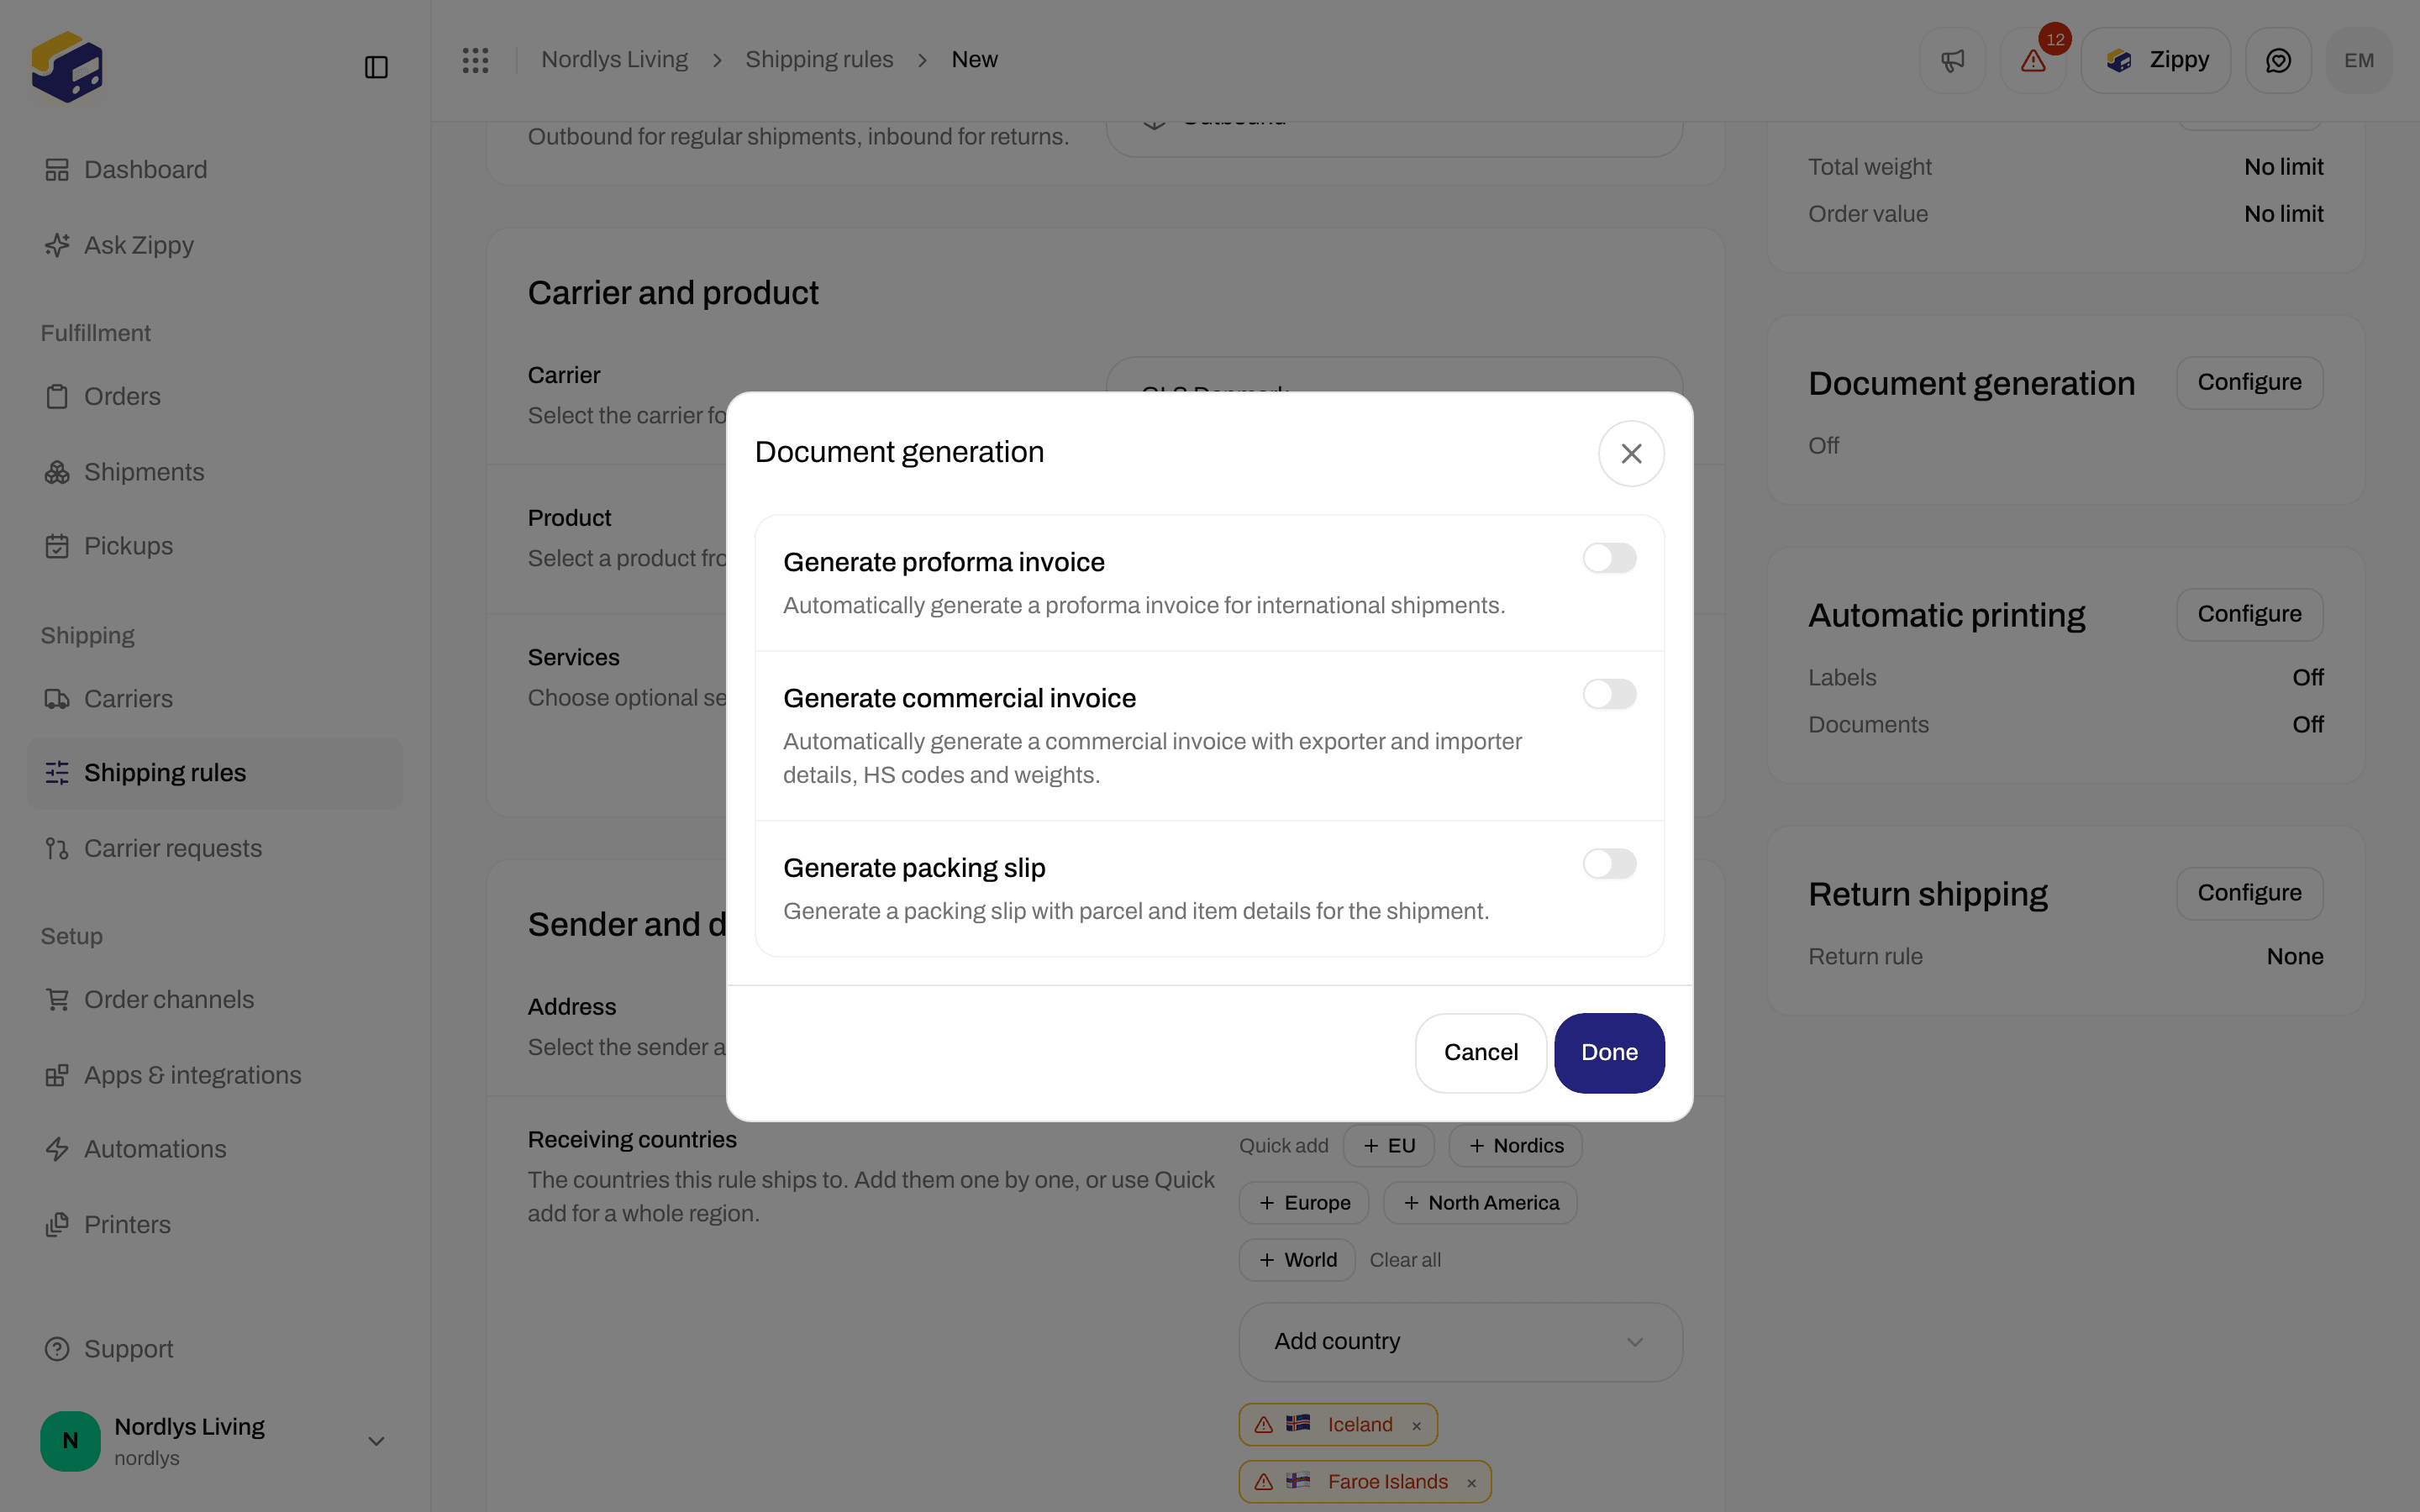The height and width of the screenshot is (1512, 2420).
Task: Click Clear all countries link
Action: [x=1404, y=1260]
